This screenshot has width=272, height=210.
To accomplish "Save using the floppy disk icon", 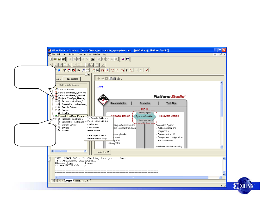I will pyautogui.click(x=59, y=59).
